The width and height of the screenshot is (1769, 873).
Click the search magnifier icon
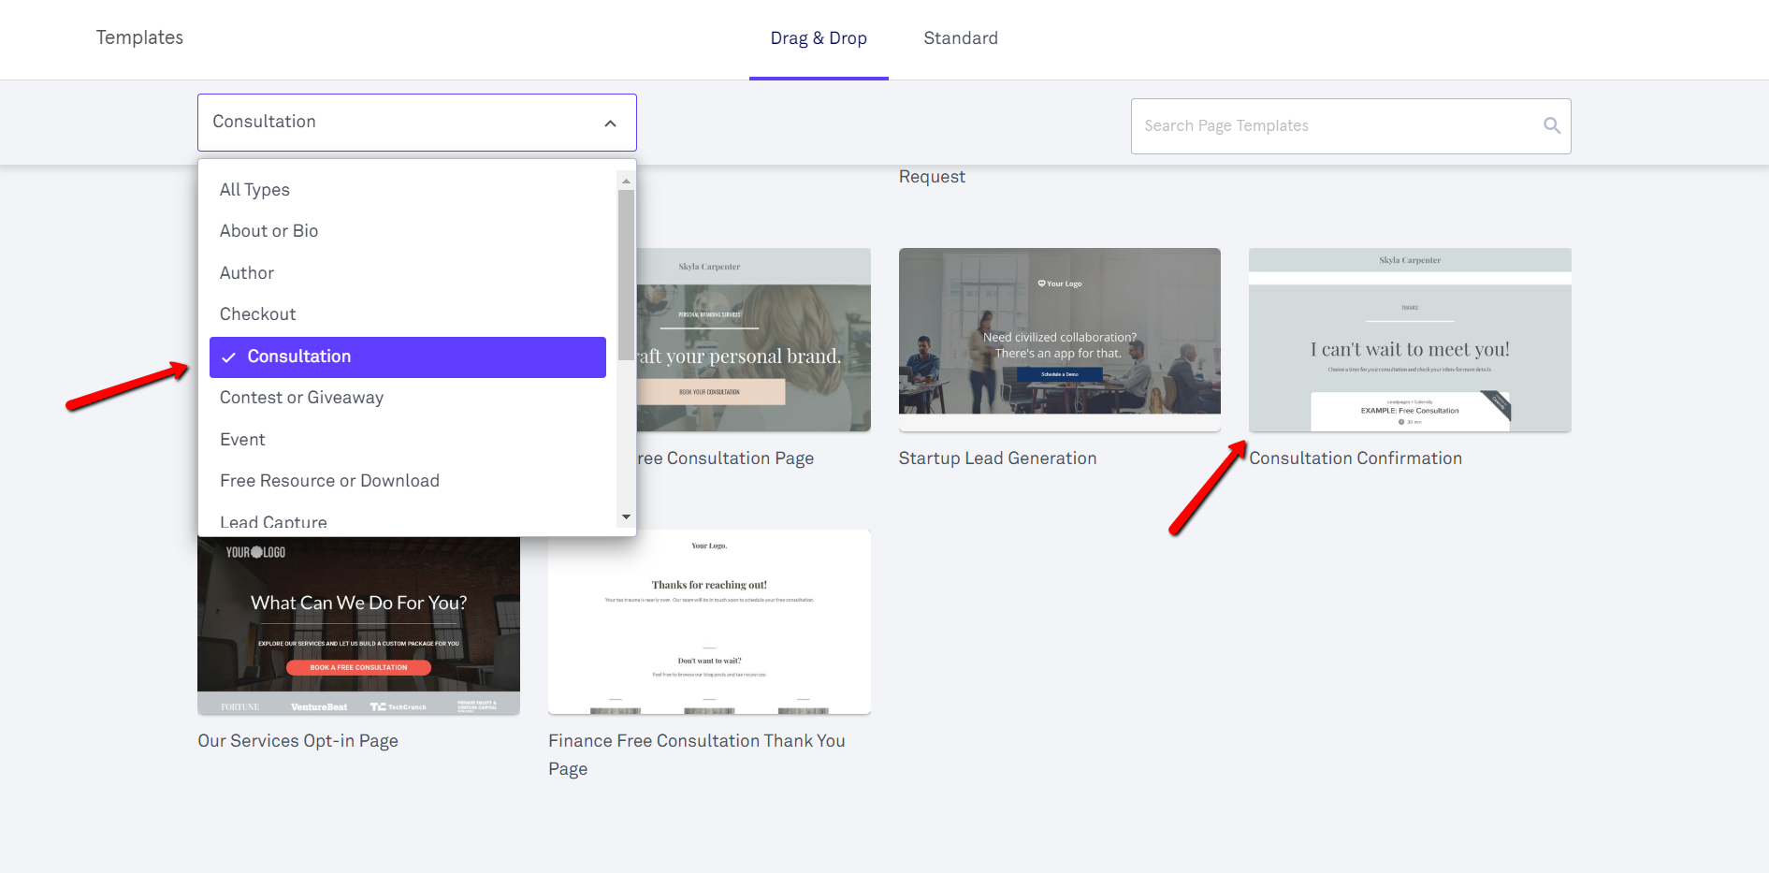tap(1551, 125)
